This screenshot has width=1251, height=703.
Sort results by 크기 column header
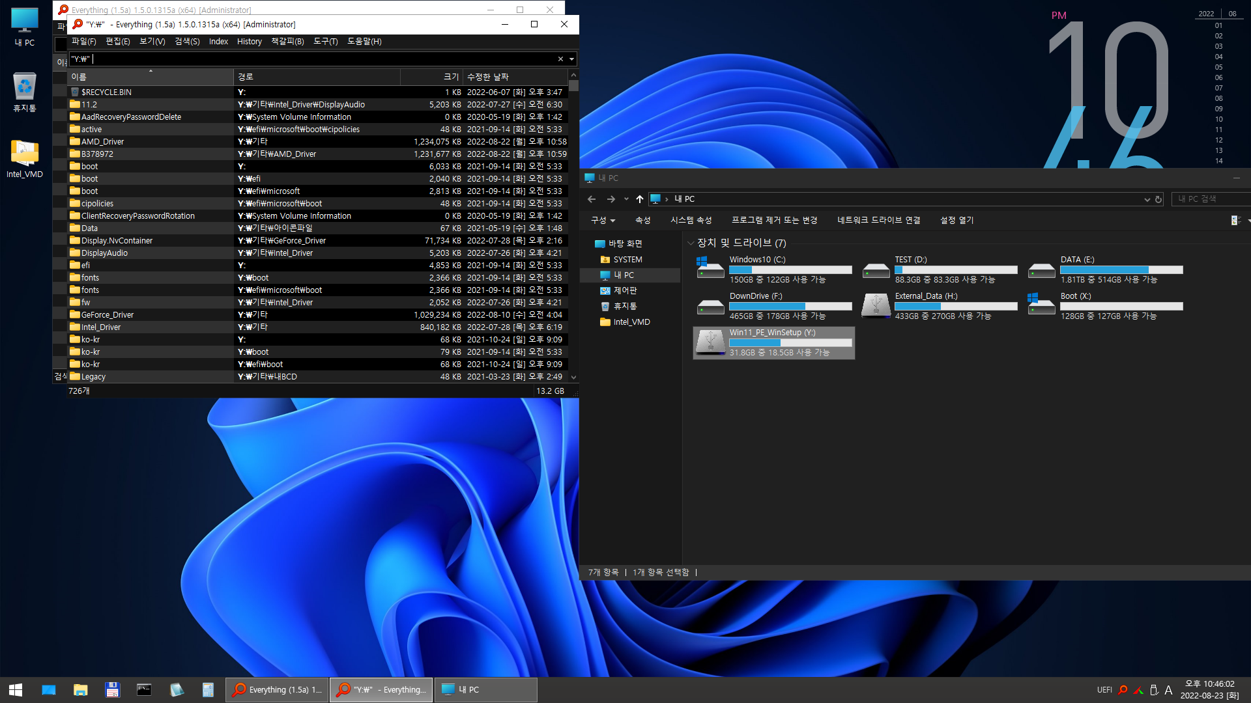(431, 77)
